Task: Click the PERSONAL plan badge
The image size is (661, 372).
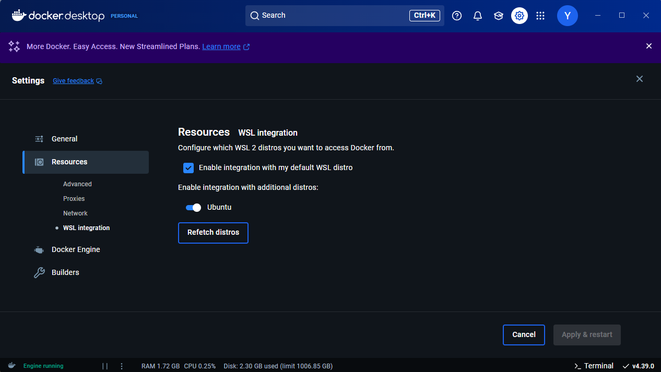Action: [124, 16]
